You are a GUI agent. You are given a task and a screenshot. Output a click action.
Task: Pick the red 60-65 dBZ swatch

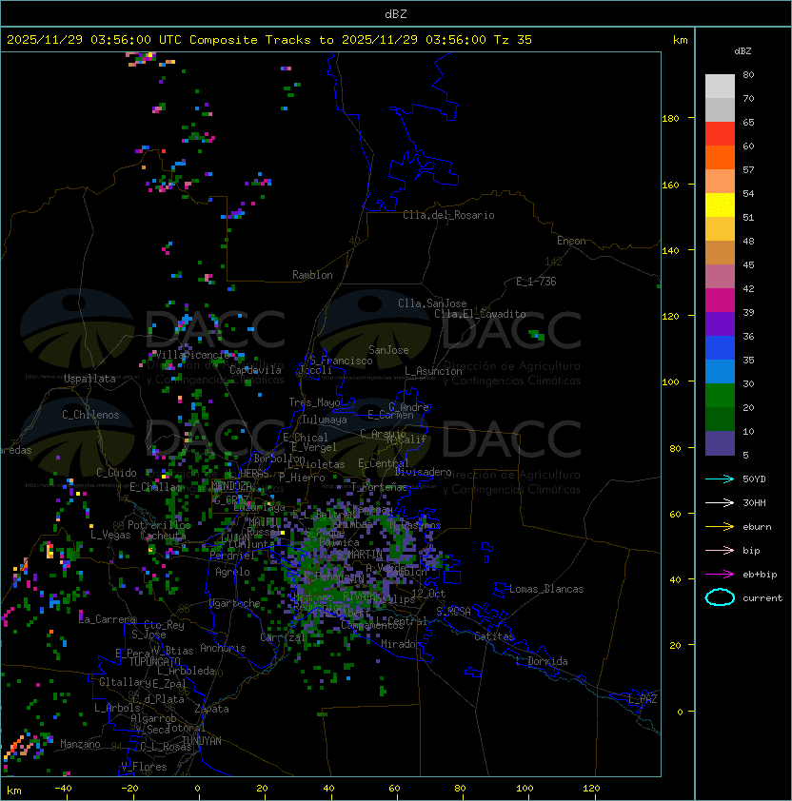(720, 134)
